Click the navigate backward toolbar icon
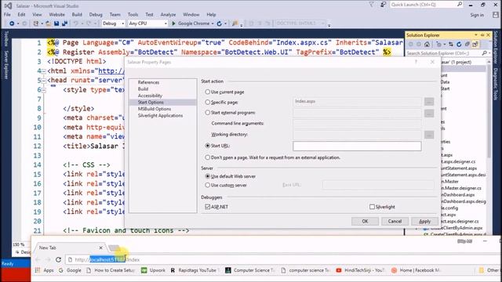Screen dimensions: 502x282 (x=12, y=23)
